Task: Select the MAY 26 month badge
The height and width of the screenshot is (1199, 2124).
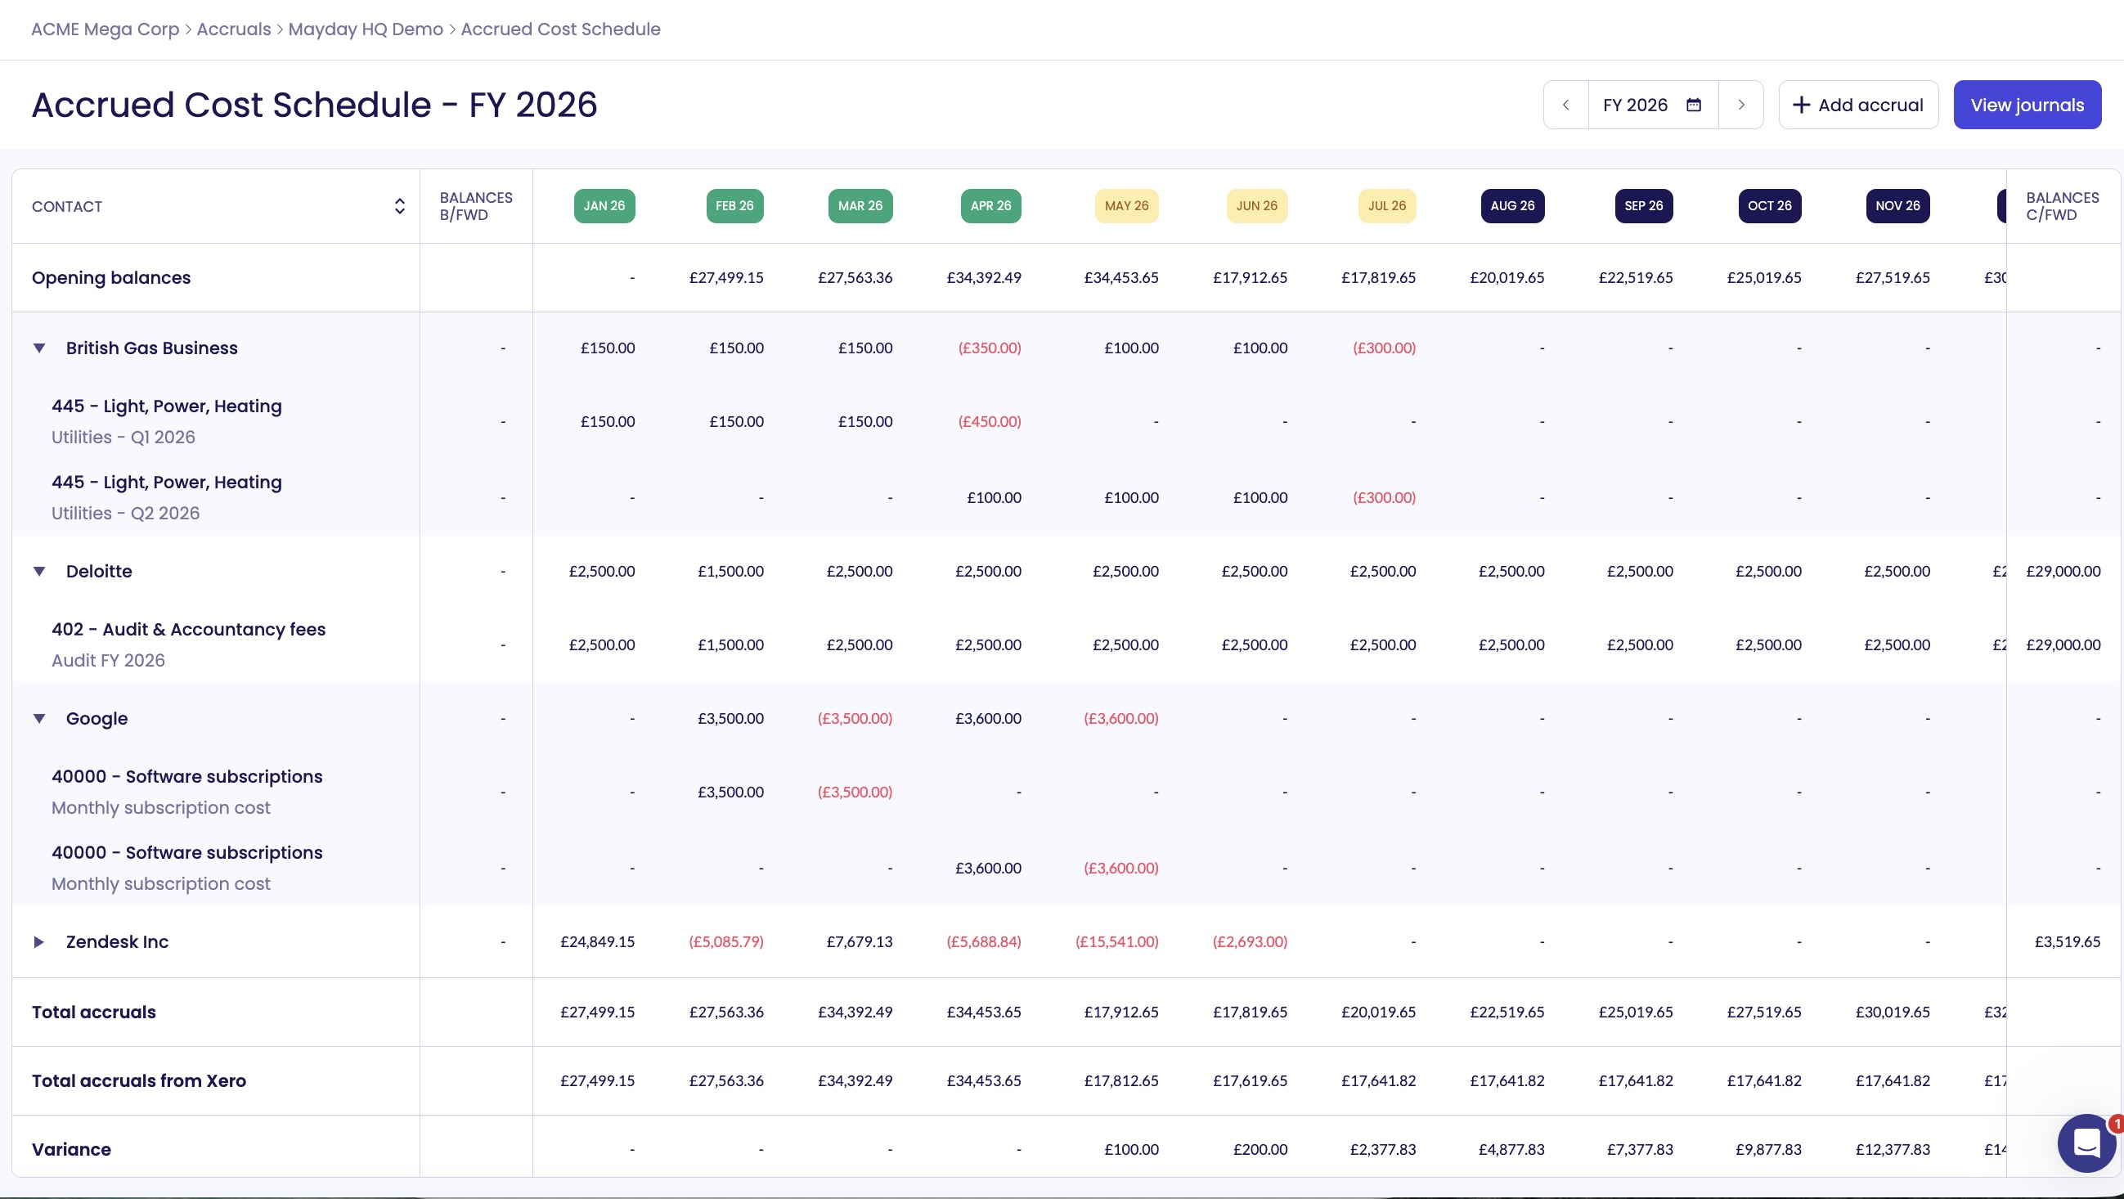Action: 1126,206
